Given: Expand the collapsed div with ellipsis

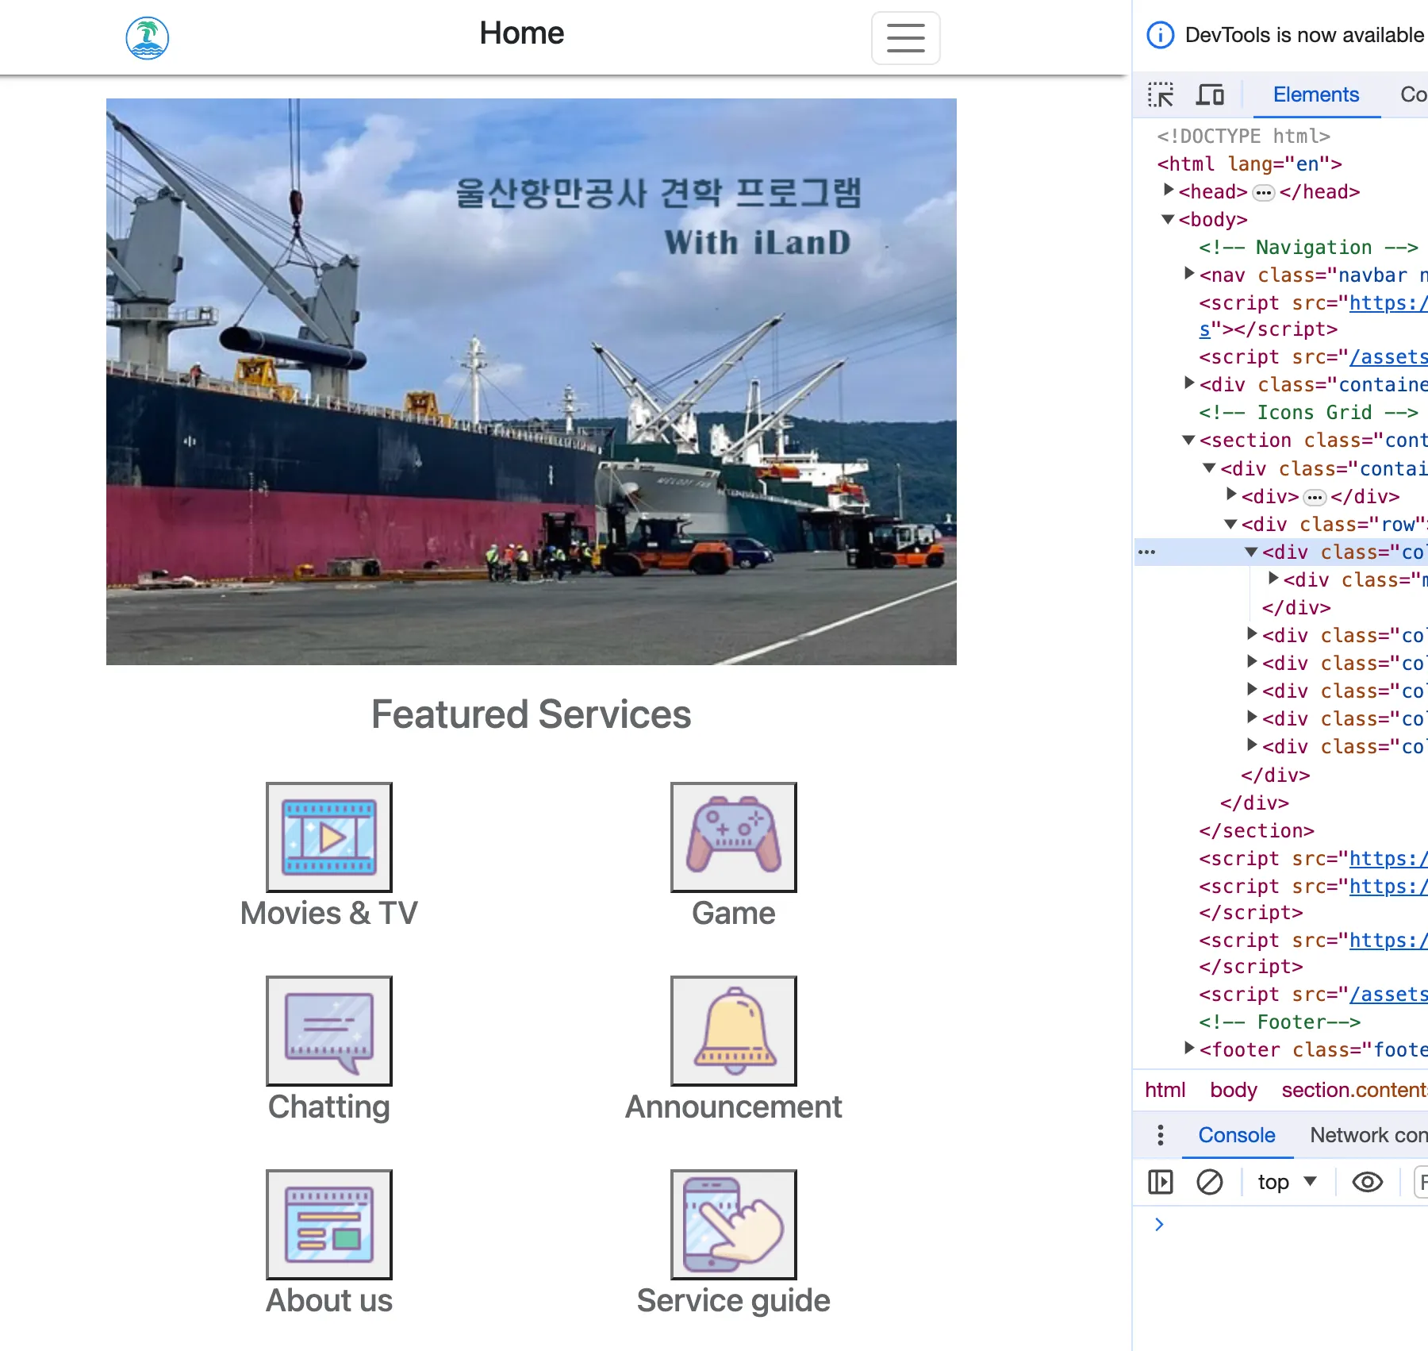Looking at the screenshot, I should tap(1231, 495).
